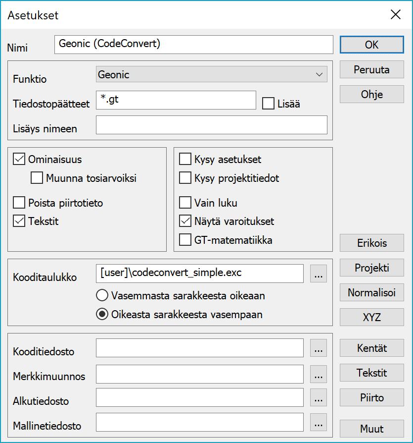Browse for Alkutiedosto file with ... button
The width and height of the screenshot is (413, 443).
(x=319, y=397)
